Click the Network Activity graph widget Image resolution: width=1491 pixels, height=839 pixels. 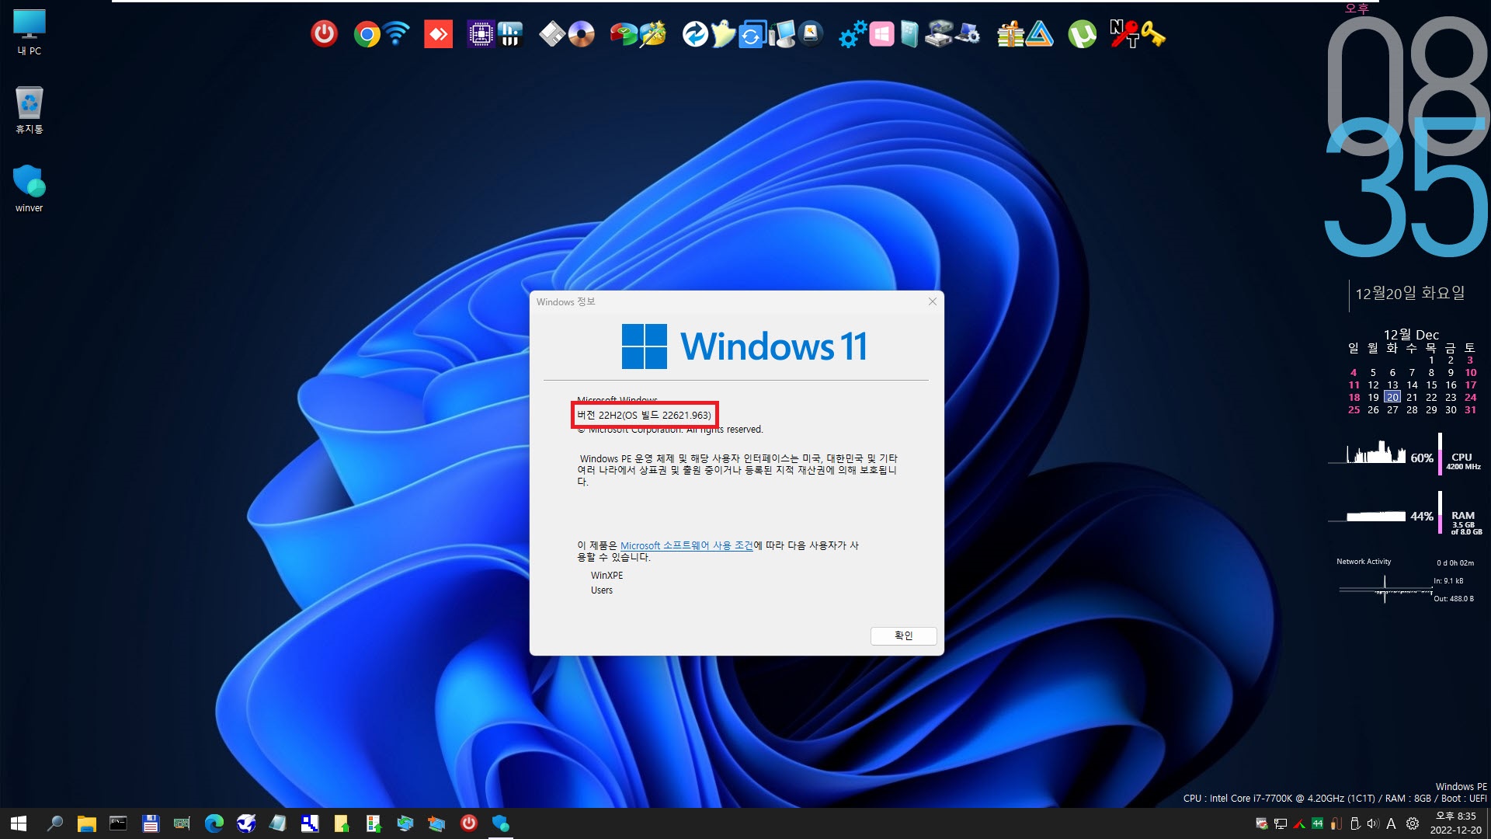click(1406, 580)
